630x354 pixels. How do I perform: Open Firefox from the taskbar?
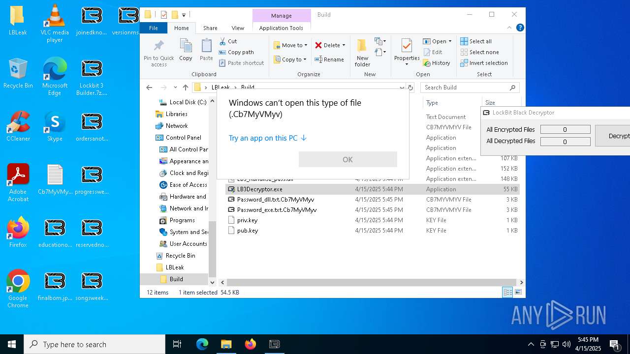(251, 344)
